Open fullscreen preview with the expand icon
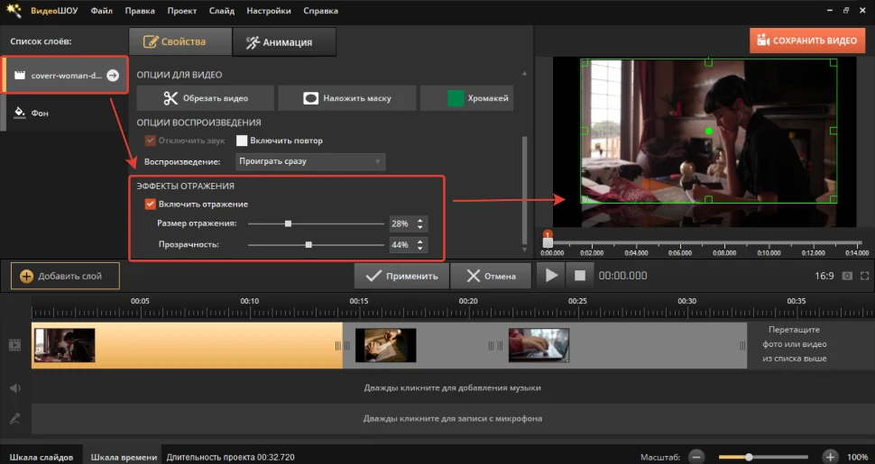 pos(864,276)
